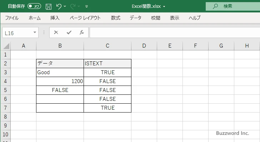Select column F header

195,46
